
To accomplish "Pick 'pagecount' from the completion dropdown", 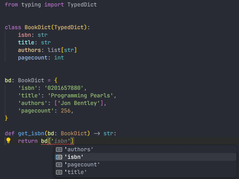I will 82,164.
